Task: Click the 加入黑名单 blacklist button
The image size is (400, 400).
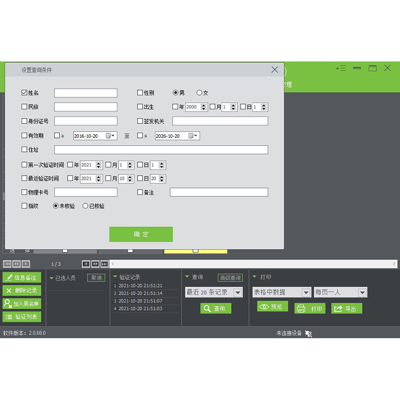Action: point(22,303)
